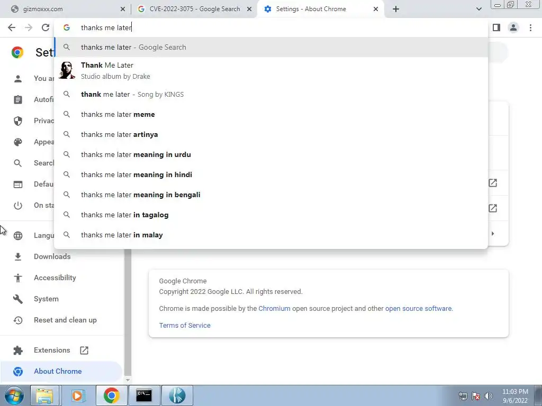Open a new tab with plus button
The width and height of the screenshot is (542, 406).
(396, 9)
